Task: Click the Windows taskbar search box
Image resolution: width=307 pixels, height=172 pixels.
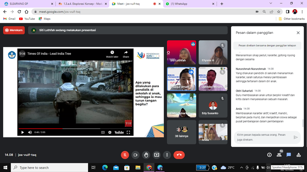Action: click(49, 167)
